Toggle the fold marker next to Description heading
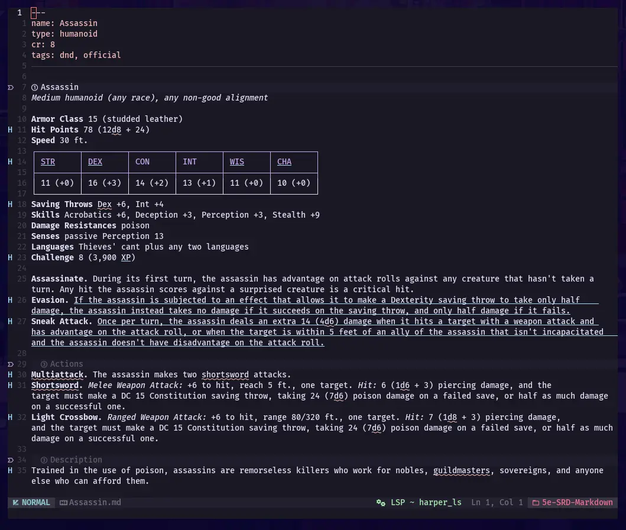Image resolution: width=626 pixels, height=530 pixels. 11,460
